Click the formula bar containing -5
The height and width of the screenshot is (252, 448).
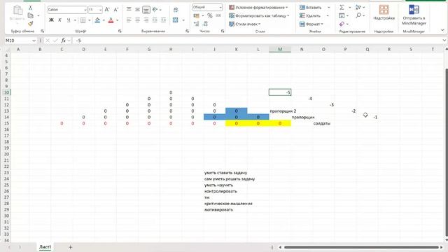(x=257, y=41)
